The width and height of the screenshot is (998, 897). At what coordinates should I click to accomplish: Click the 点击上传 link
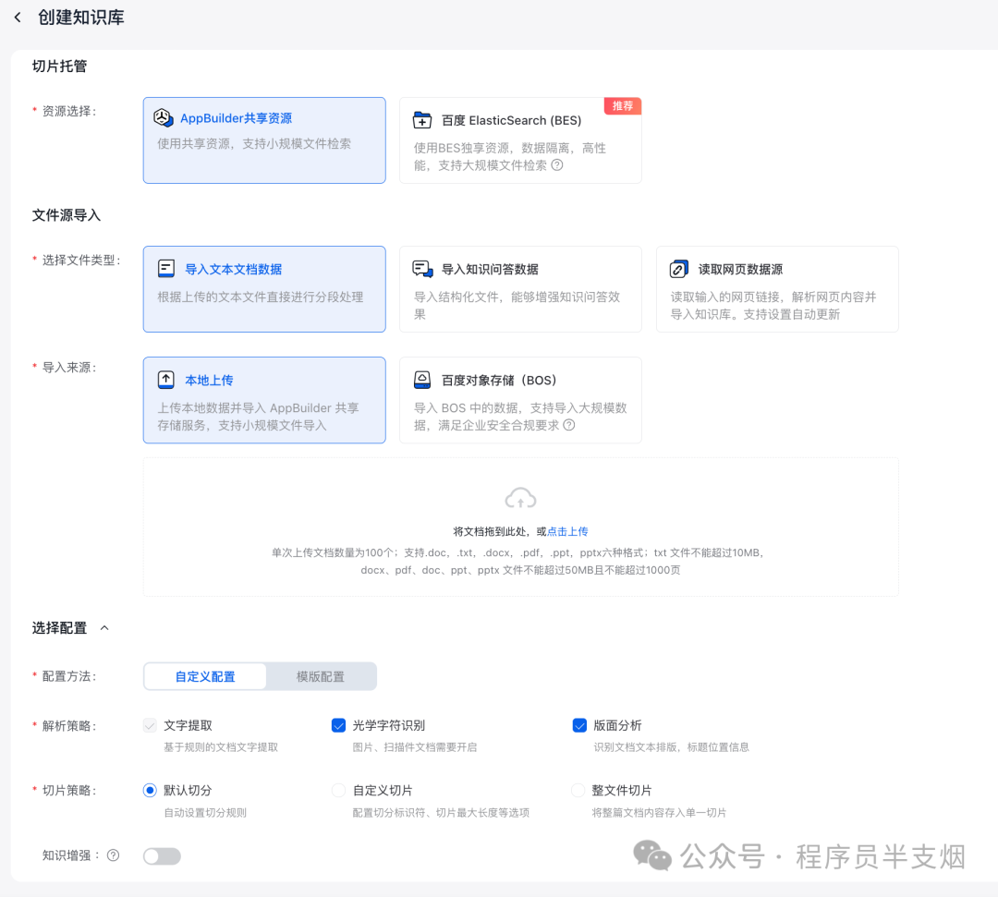(x=567, y=531)
